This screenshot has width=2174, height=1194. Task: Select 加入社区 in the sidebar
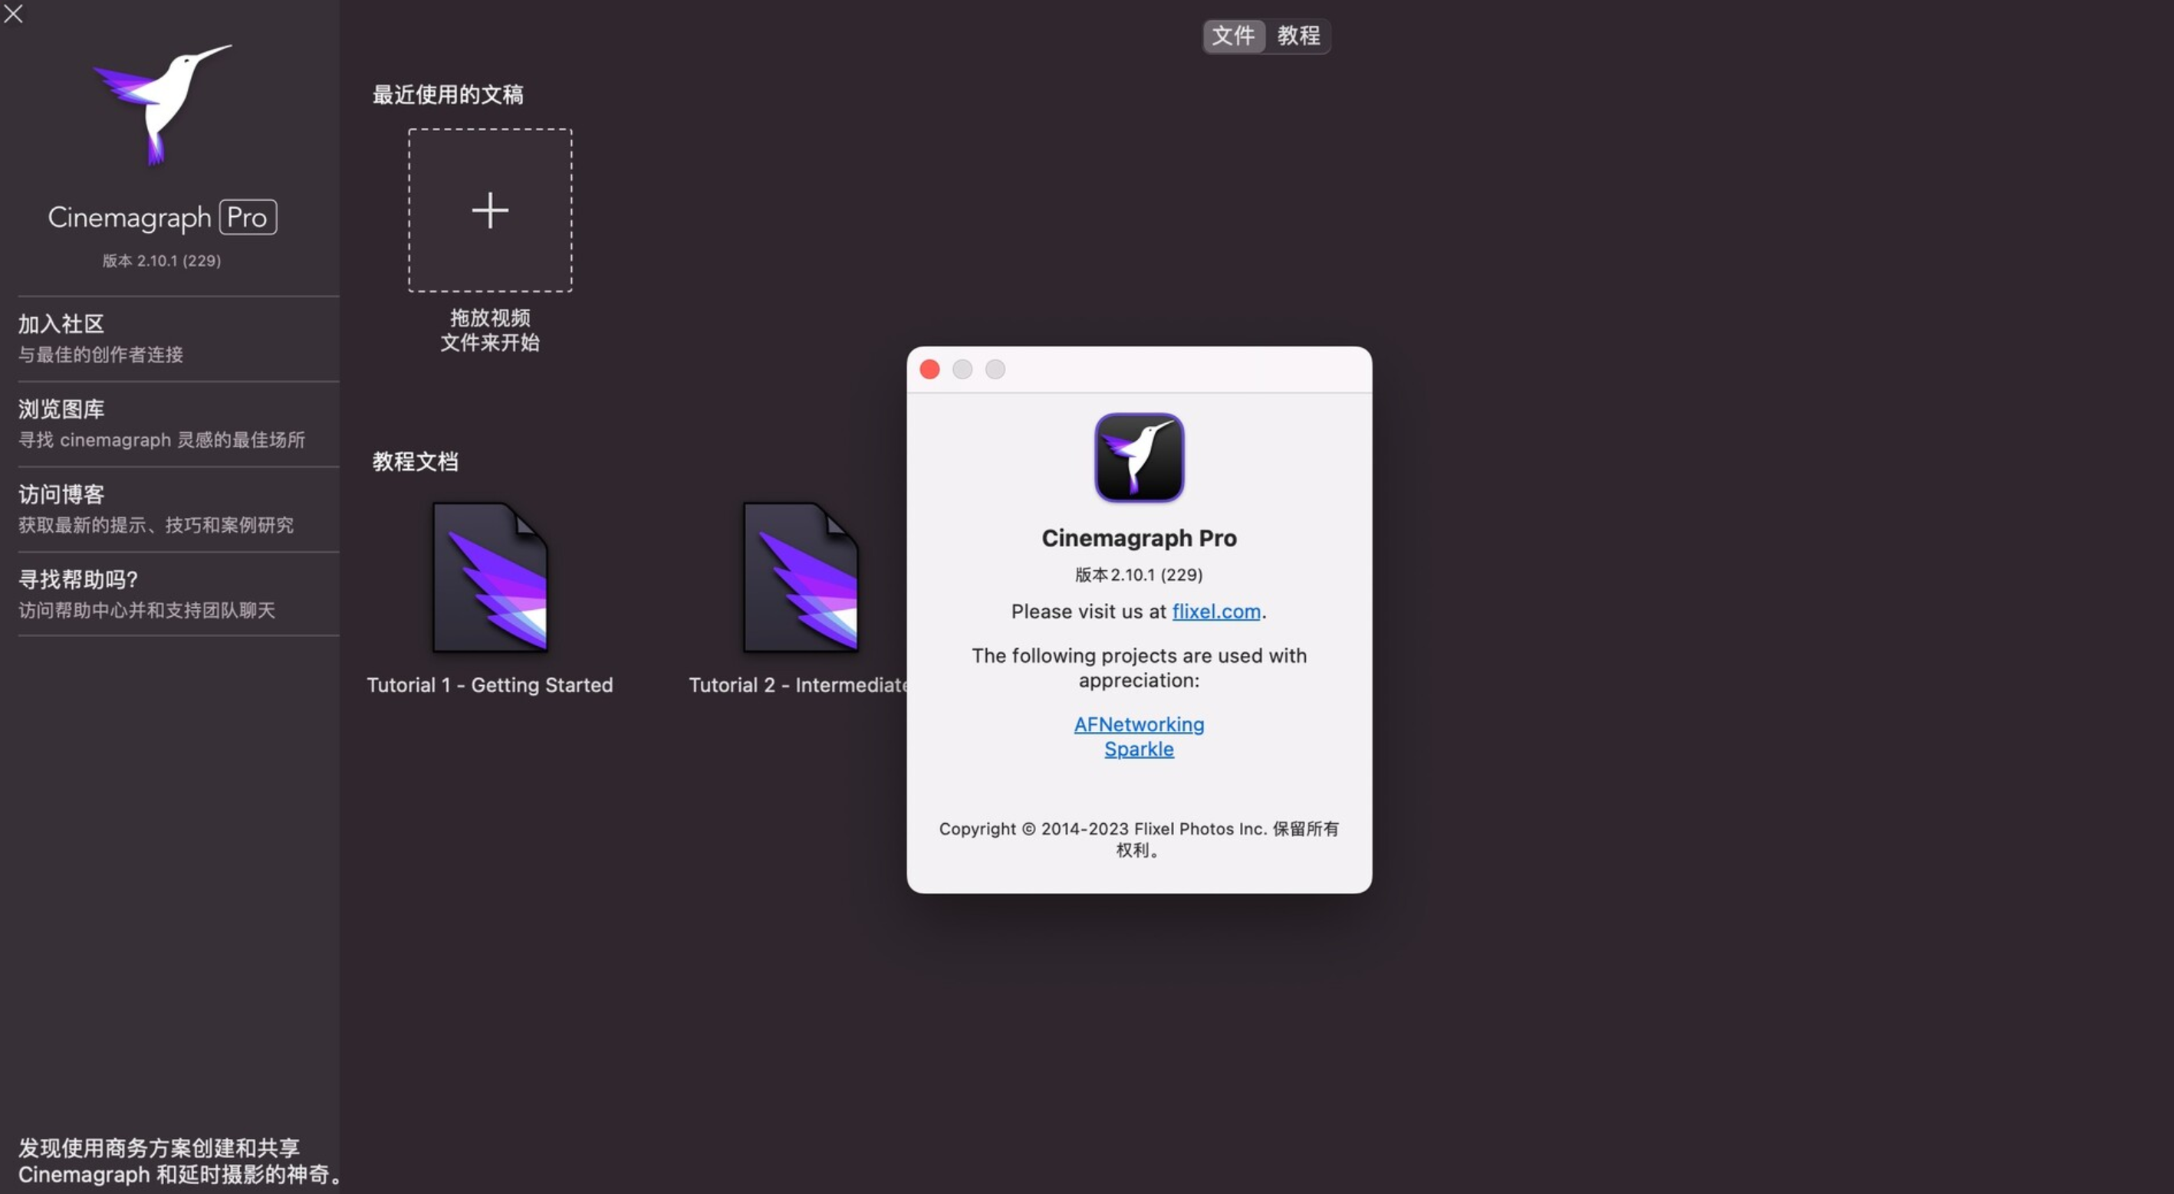pos(178,338)
